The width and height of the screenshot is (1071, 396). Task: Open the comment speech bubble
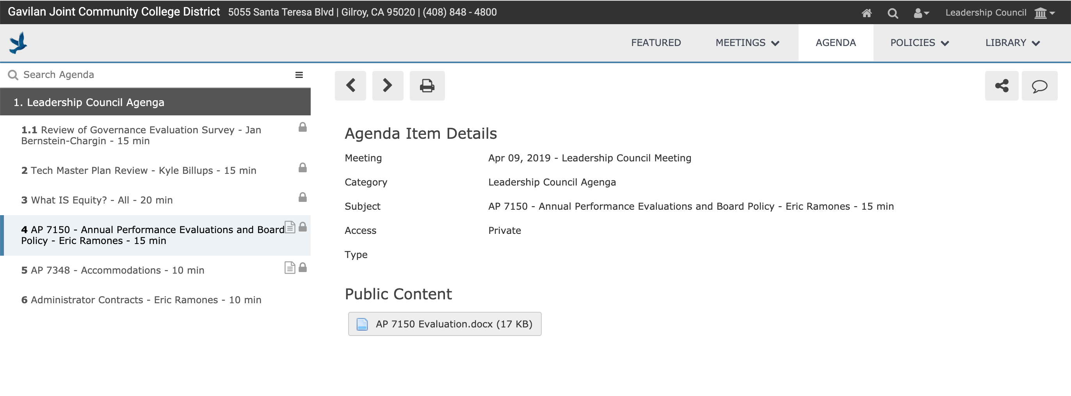point(1039,86)
